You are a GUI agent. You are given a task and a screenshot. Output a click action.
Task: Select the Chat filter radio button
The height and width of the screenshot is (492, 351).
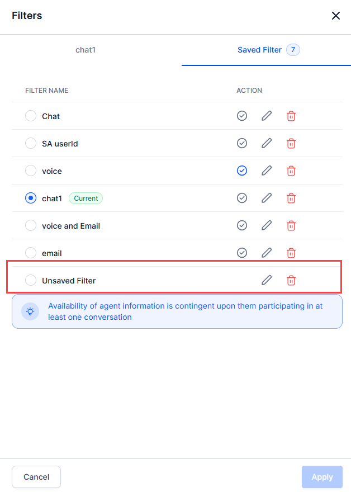point(31,116)
